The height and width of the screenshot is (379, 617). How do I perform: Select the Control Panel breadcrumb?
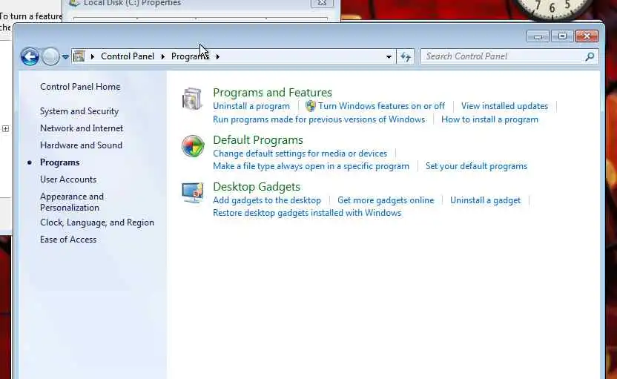pos(128,56)
